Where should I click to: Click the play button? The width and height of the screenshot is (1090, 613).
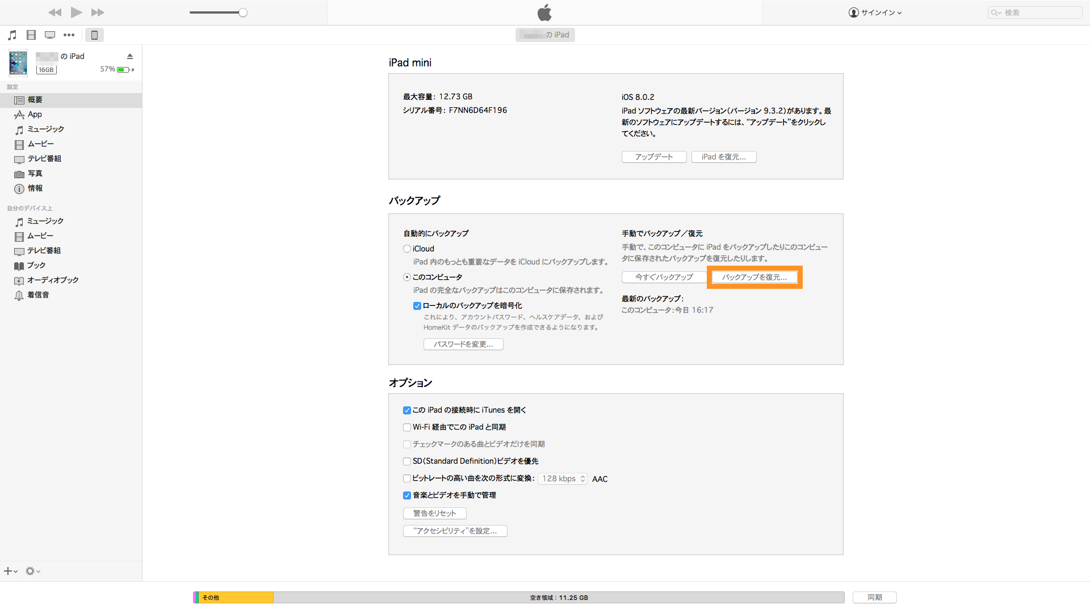click(x=76, y=12)
